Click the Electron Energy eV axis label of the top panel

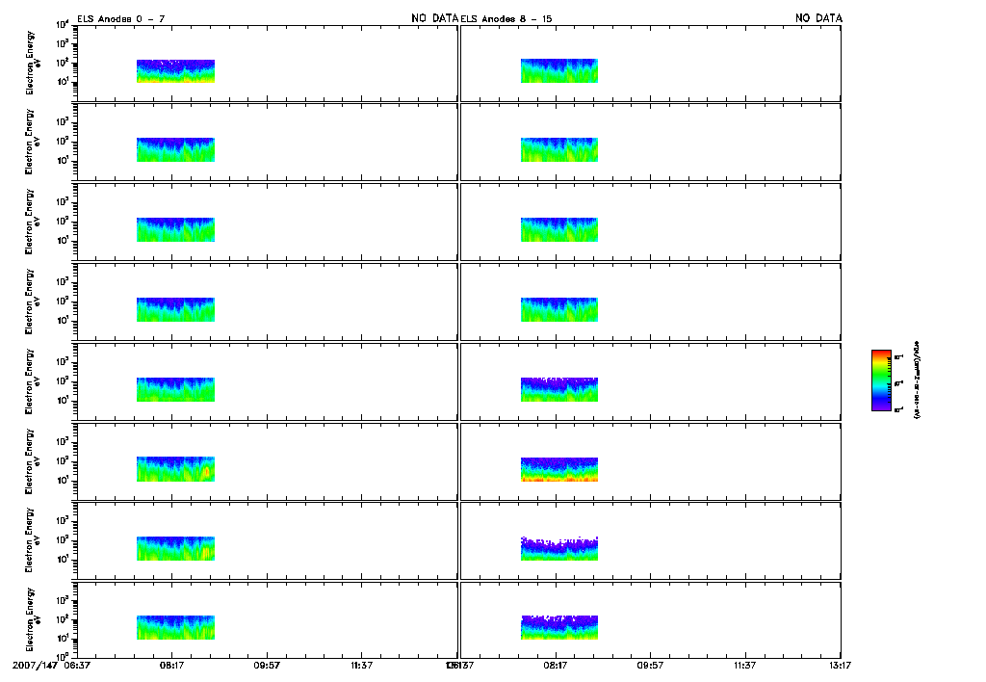[x=32, y=64]
